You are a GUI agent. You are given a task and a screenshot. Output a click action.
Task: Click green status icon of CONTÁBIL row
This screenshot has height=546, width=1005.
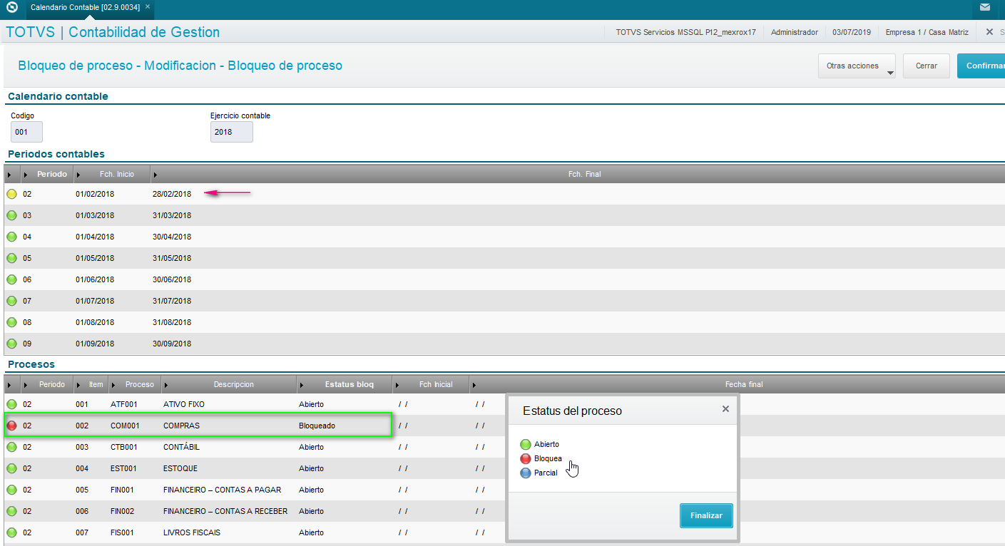click(11, 447)
